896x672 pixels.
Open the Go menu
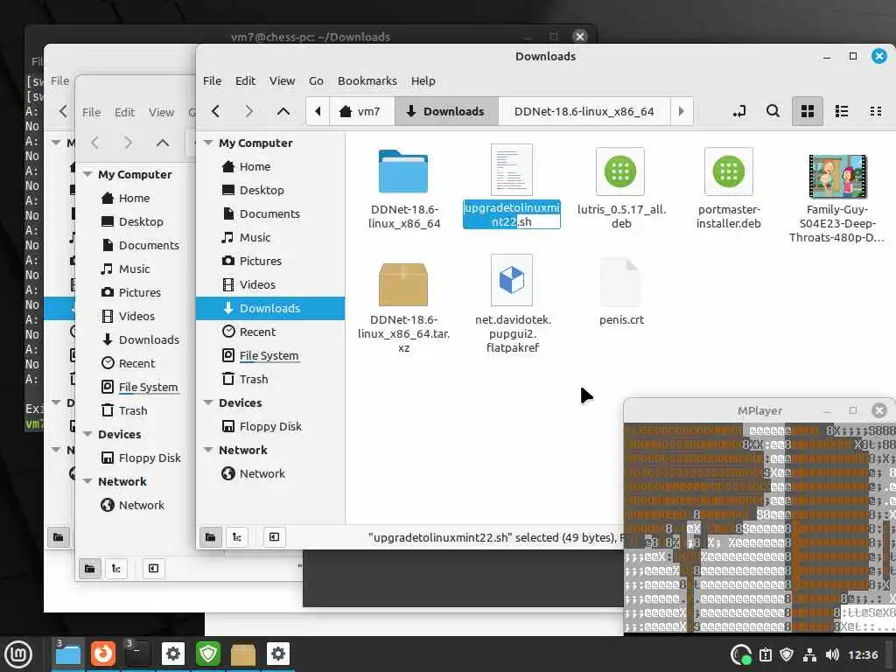click(316, 81)
